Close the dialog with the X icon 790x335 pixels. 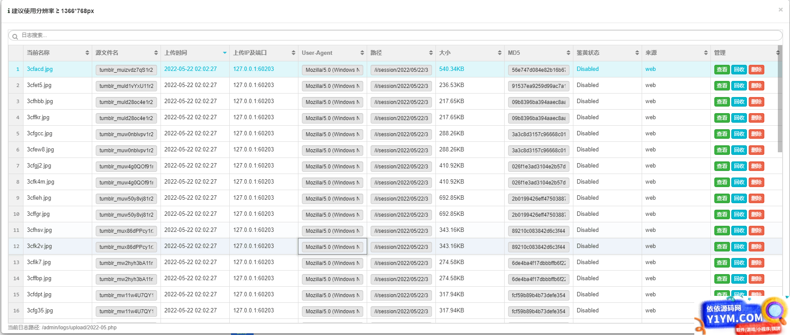780,10
